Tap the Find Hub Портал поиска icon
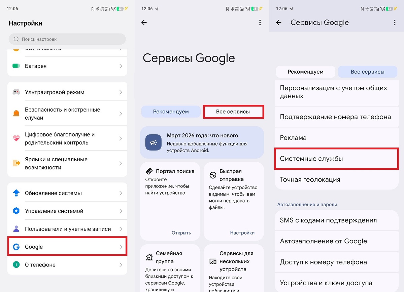 coord(149,171)
